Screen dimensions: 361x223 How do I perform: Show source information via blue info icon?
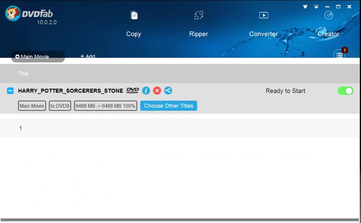pos(146,91)
